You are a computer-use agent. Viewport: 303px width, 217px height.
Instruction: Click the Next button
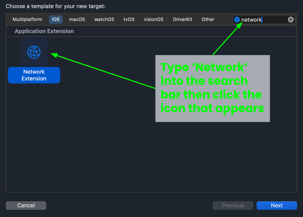coord(277,205)
